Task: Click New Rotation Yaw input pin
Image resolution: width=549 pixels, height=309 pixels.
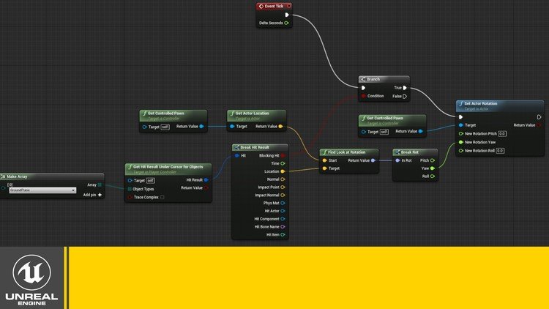Action: tap(460, 142)
